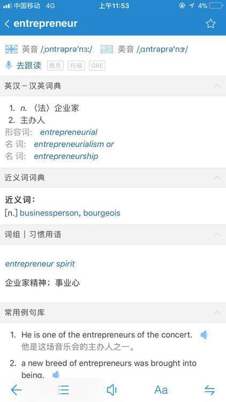Open the list menu in bottom toolbar

point(64,390)
